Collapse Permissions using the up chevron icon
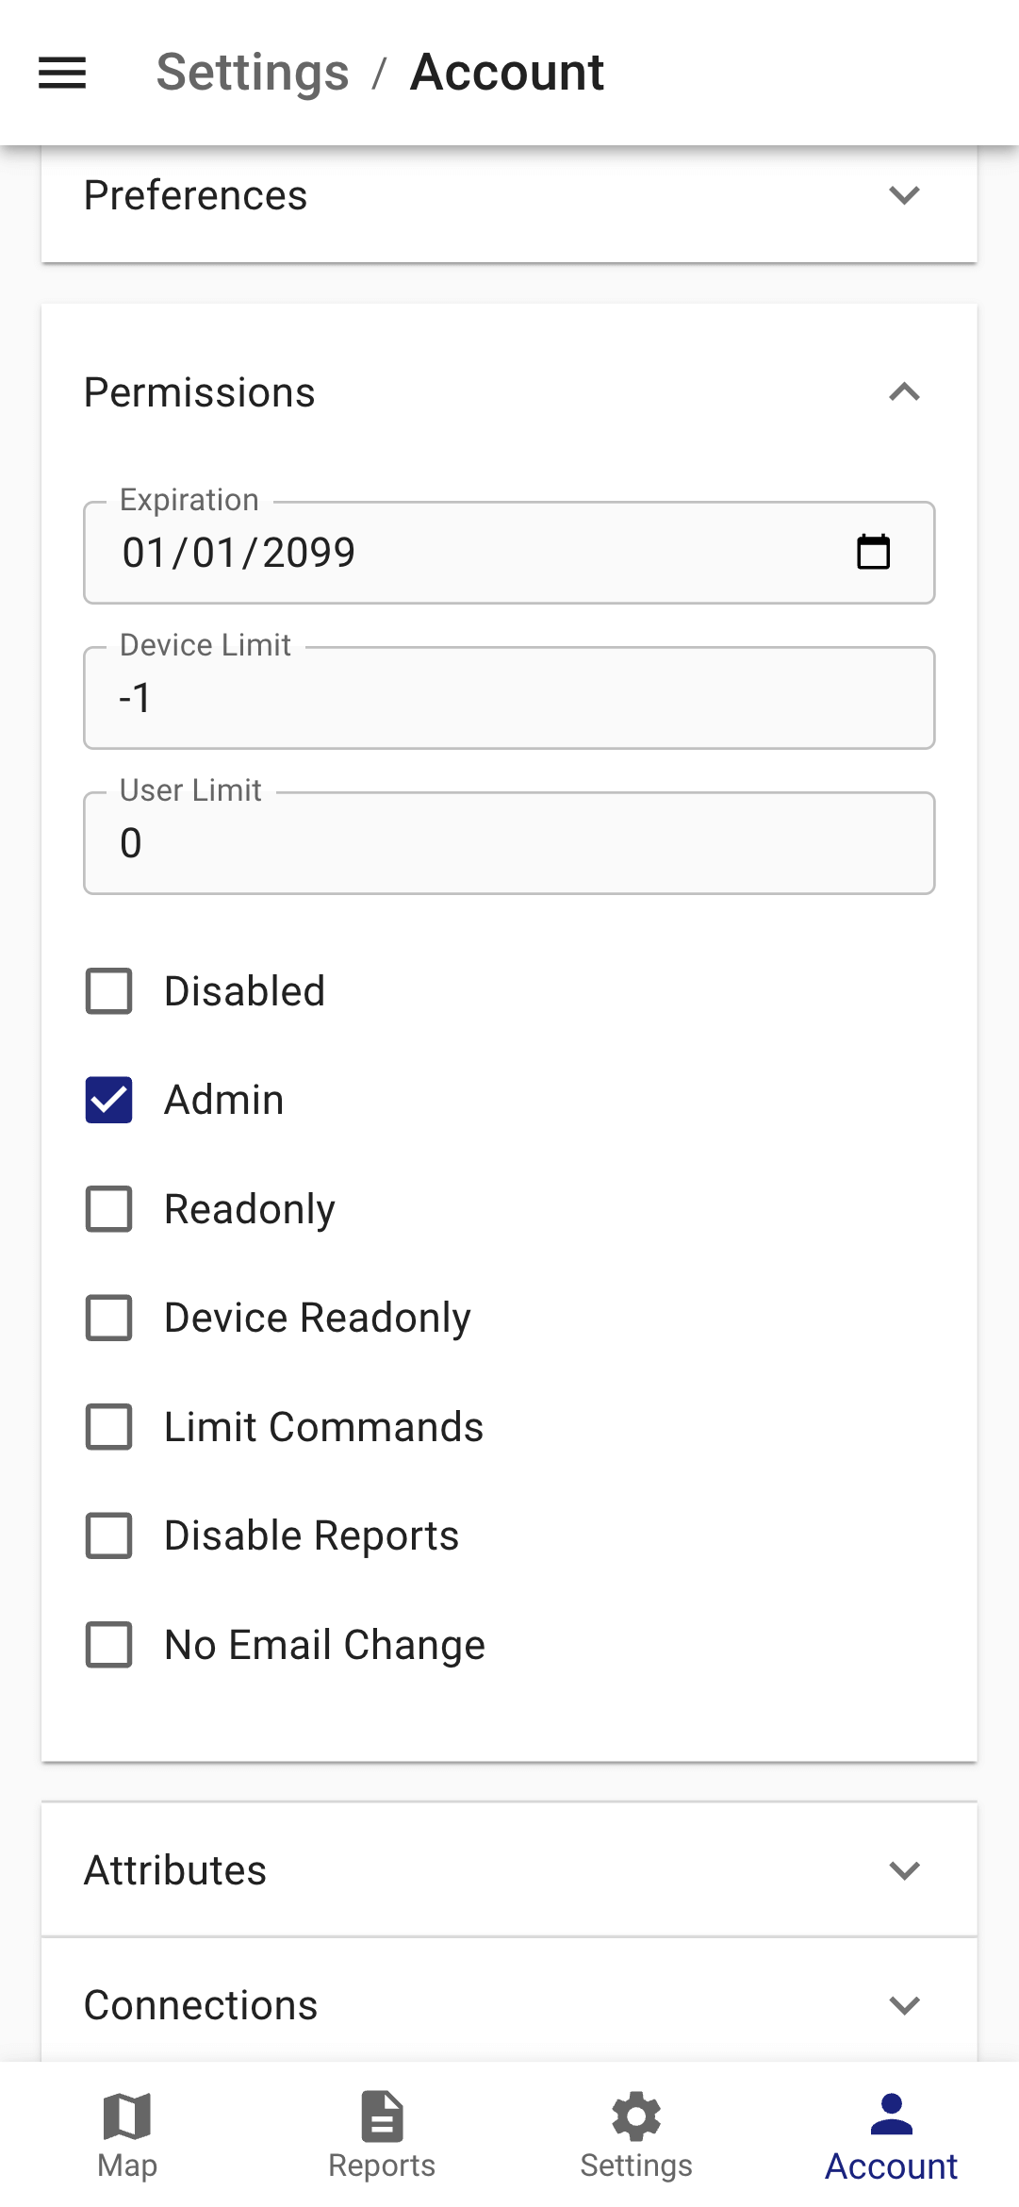 [x=904, y=392]
